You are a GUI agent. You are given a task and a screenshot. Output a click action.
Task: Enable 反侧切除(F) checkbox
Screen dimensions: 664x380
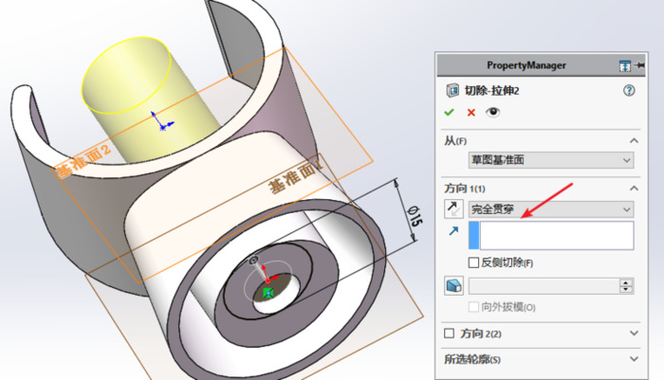pyautogui.click(x=473, y=262)
